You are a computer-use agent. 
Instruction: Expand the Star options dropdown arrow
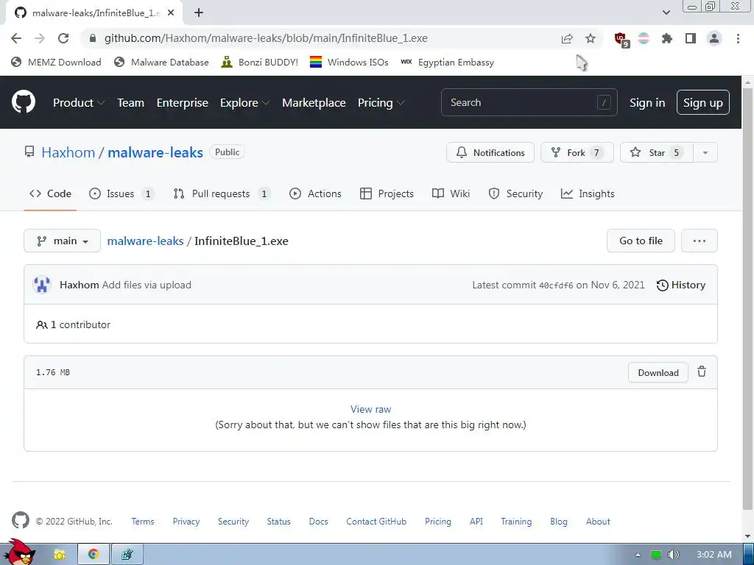pyautogui.click(x=705, y=153)
